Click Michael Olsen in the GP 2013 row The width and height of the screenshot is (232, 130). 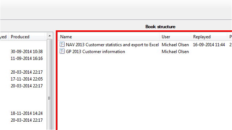(175, 52)
